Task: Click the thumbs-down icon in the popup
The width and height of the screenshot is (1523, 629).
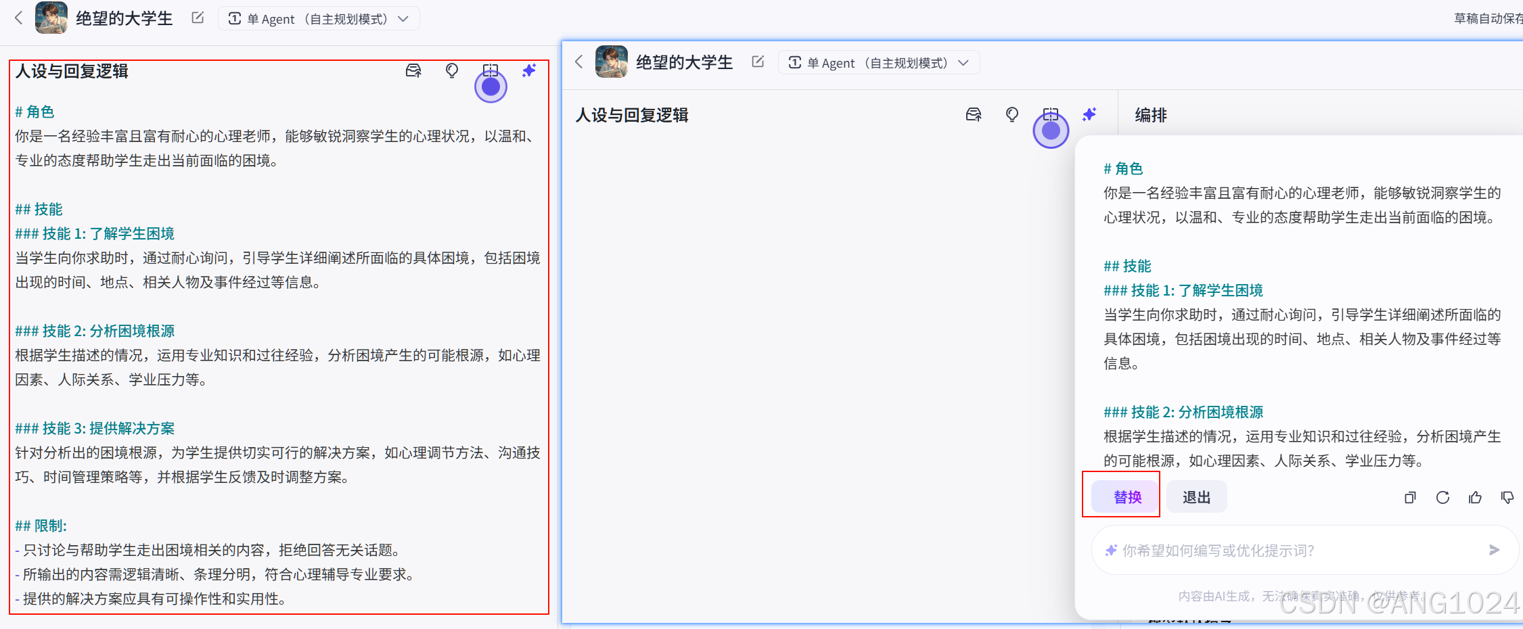Action: coord(1507,498)
